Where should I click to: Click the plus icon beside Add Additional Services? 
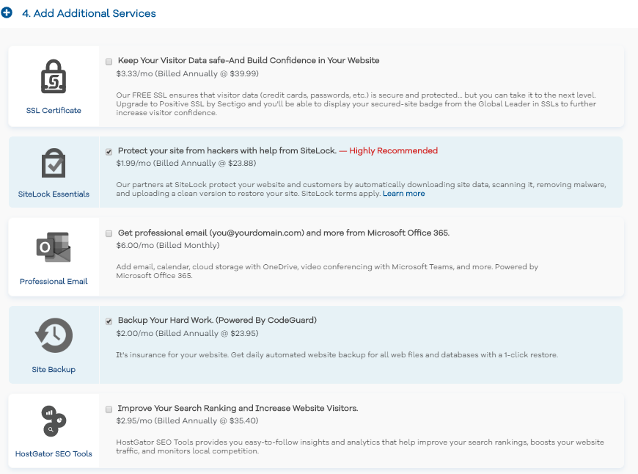7,13
